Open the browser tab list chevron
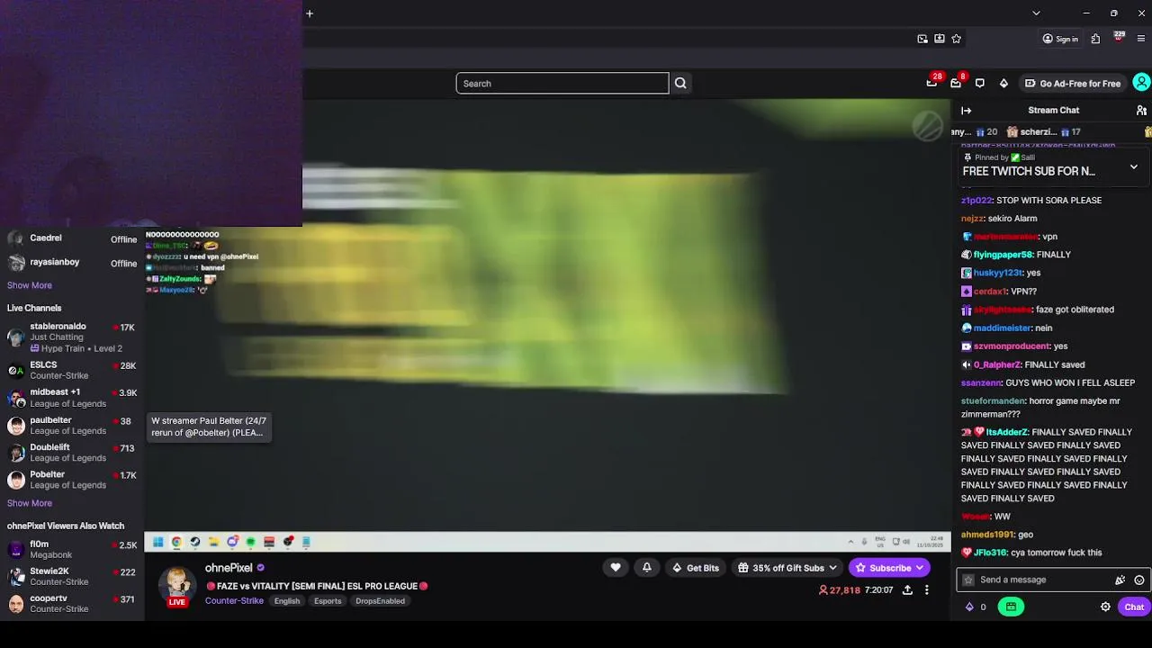Screen dimensions: 1152x648 [1036, 13]
